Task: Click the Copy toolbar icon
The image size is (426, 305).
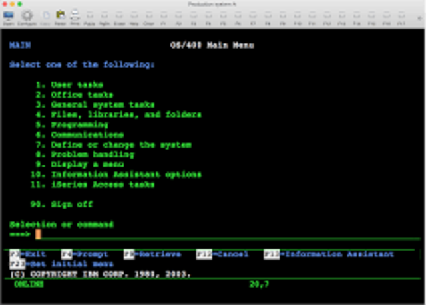Action: pyautogui.click(x=46, y=18)
